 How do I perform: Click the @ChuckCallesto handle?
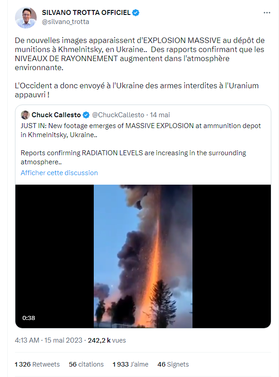(118, 115)
